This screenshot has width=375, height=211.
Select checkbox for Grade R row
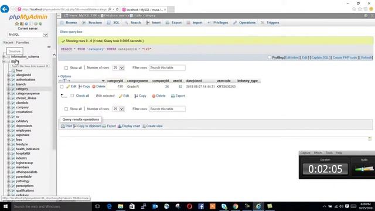pyautogui.click(x=62, y=87)
